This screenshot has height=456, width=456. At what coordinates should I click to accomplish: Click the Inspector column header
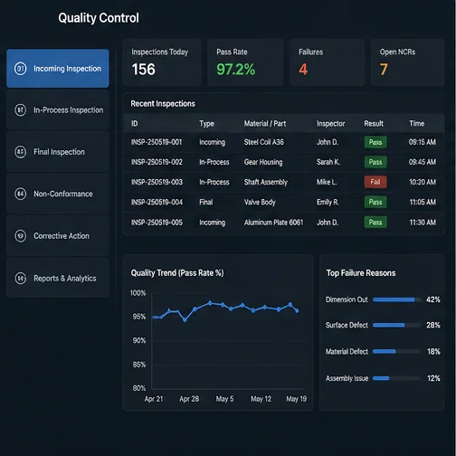[x=330, y=123]
